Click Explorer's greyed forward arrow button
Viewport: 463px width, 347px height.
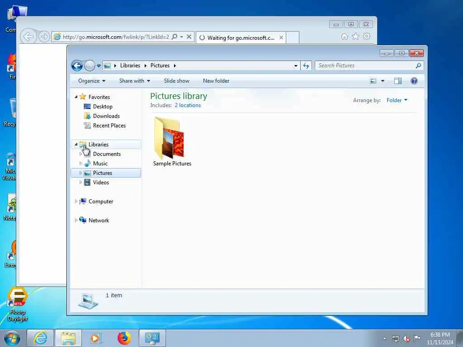click(x=90, y=66)
